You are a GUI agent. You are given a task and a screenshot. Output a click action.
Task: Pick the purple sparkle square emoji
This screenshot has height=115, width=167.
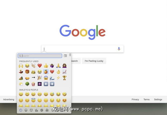(40, 84)
